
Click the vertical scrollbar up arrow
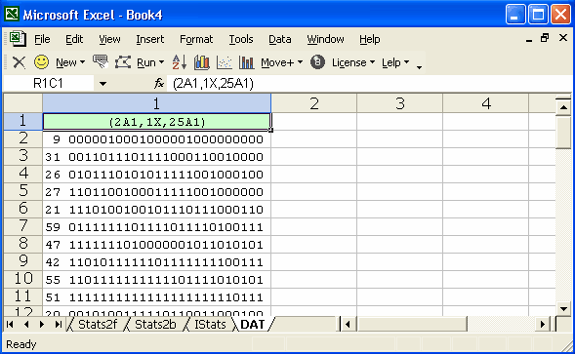563,107
